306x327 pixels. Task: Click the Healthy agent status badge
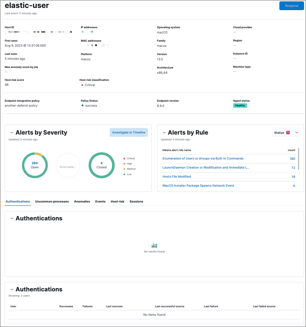tap(240, 105)
